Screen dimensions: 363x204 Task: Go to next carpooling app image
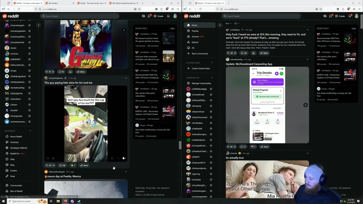click(305, 105)
